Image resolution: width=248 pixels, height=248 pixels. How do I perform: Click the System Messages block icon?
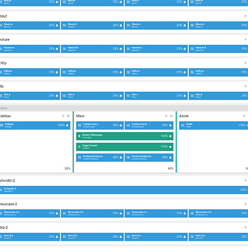click(x=79, y=136)
